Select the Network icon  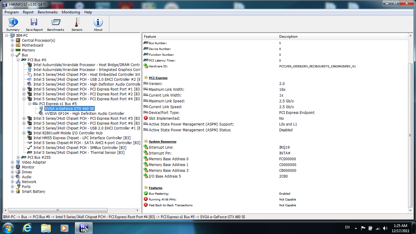pyautogui.click(x=18, y=182)
